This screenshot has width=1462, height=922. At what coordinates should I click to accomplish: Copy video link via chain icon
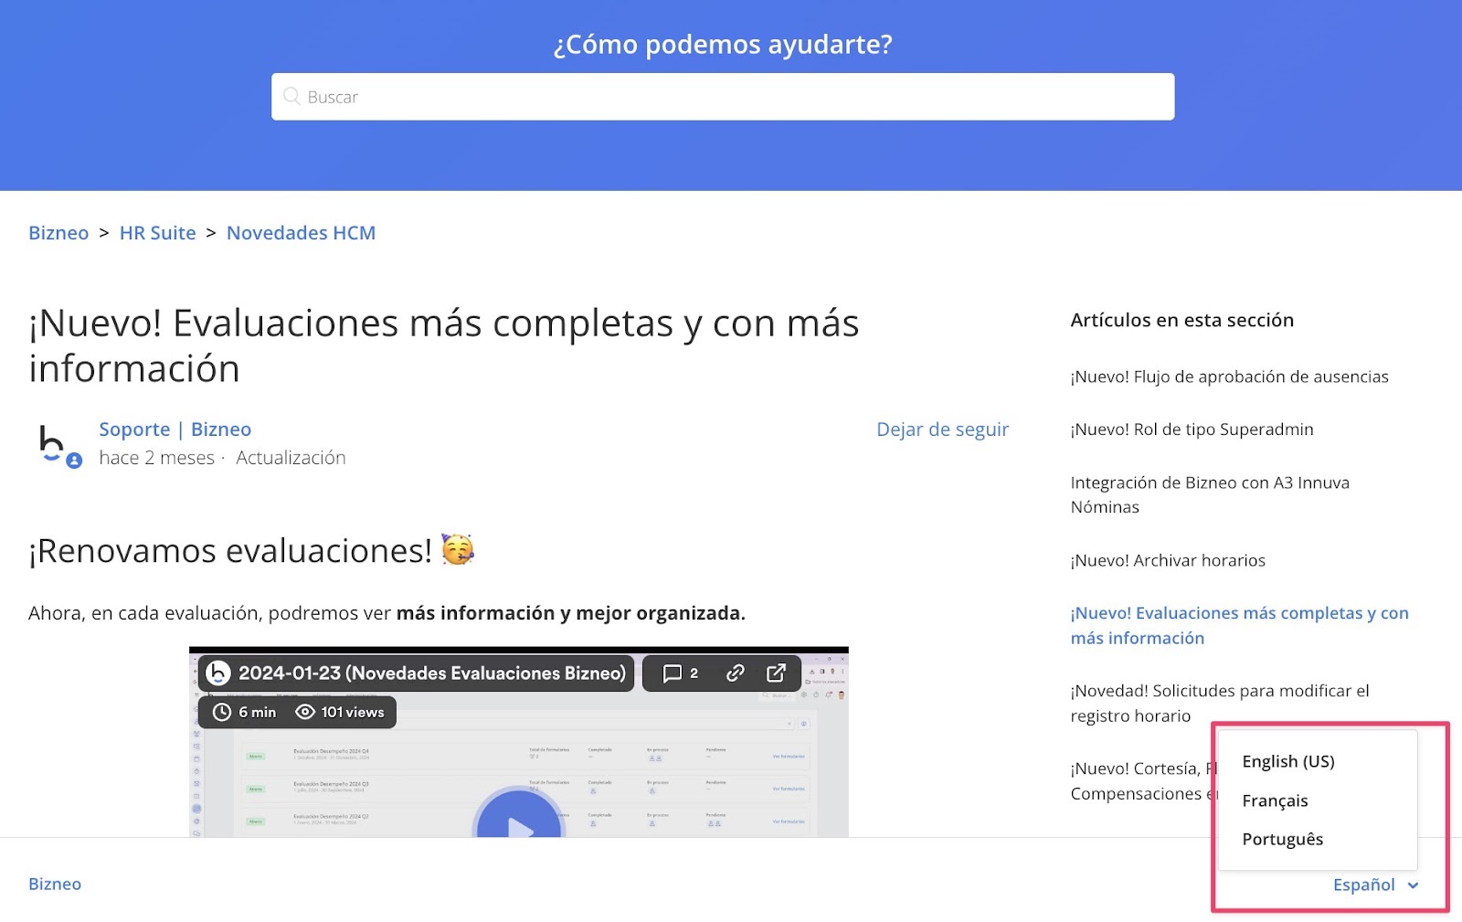(x=735, y=673)
